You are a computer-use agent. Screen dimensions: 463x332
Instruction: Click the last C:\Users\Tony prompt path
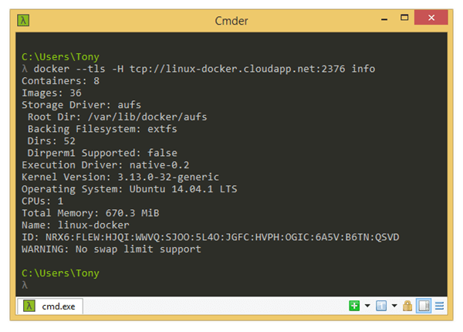click(x=60, y=273)
